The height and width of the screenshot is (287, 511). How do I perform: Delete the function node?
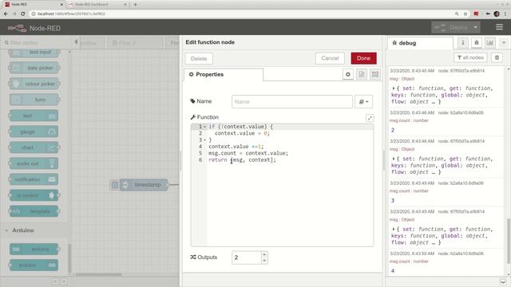pos(199,58)
